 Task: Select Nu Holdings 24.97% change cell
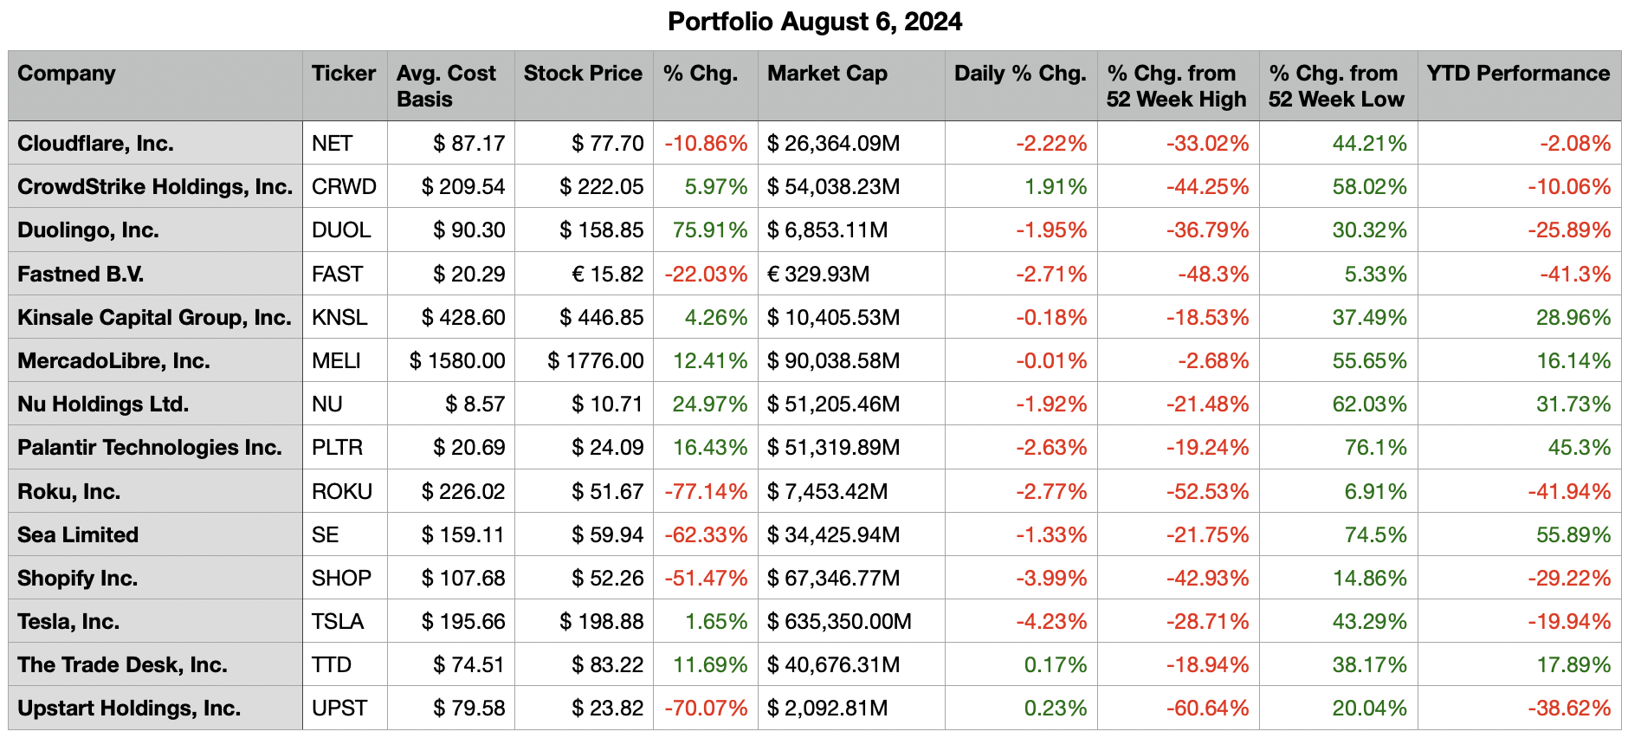coord(710,405)
